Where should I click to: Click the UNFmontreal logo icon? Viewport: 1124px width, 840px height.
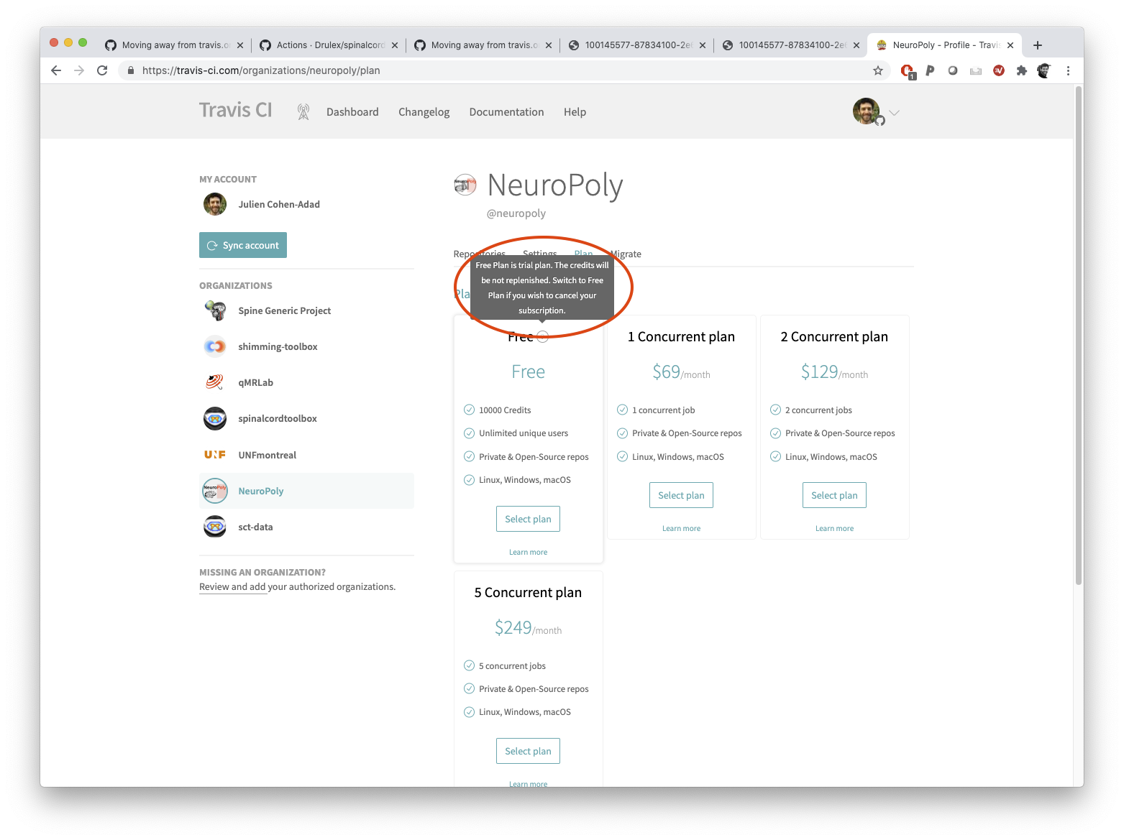click(x=215, y=455)
